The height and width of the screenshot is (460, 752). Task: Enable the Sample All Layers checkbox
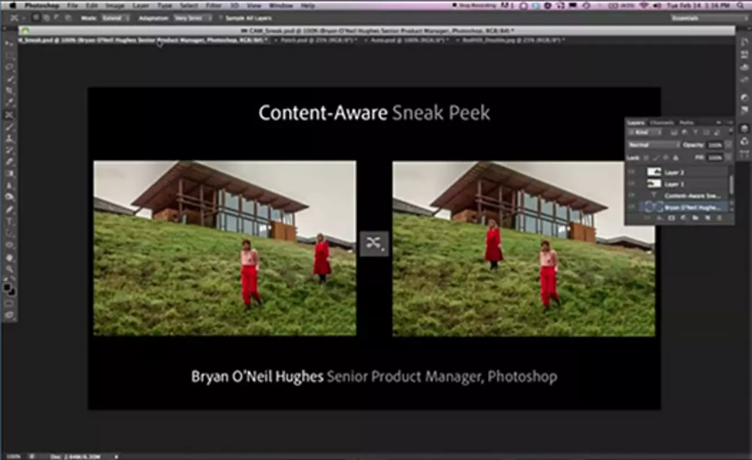tap(221, 18)
